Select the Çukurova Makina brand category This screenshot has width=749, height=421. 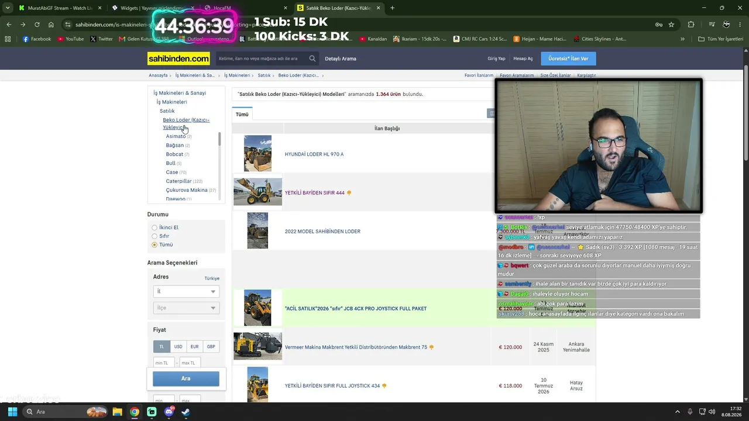[187, 190]
